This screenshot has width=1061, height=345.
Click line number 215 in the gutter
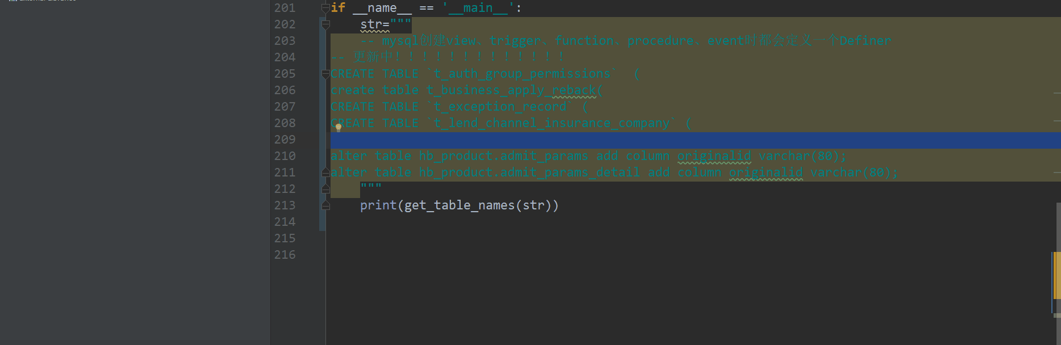pos(285,238)
